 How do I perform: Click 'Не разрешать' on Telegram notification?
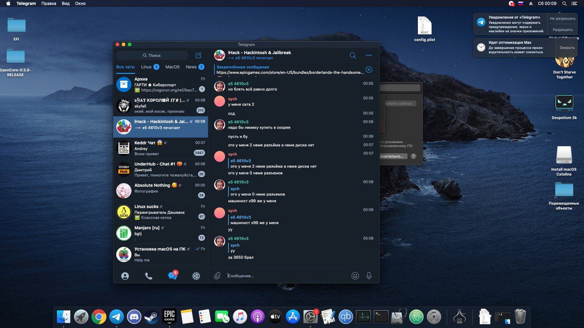tap(563, 19)
